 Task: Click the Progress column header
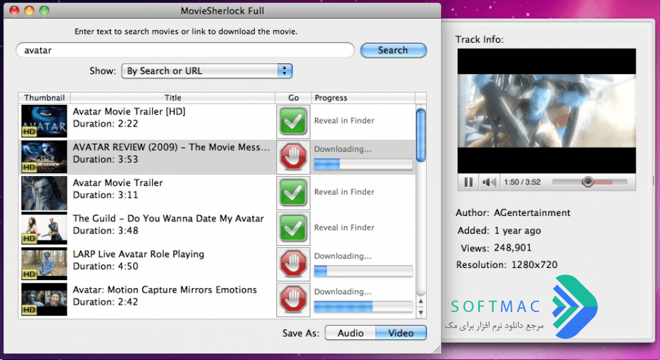click(x=363, y=98)
